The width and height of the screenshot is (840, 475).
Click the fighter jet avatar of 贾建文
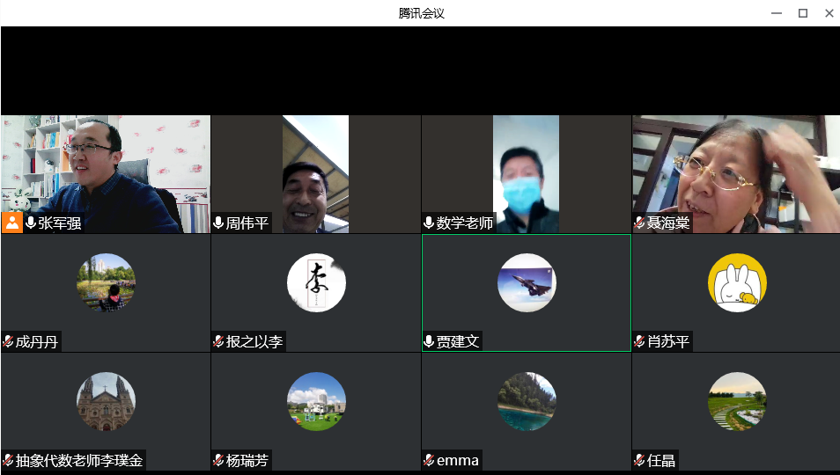[527, 282]
